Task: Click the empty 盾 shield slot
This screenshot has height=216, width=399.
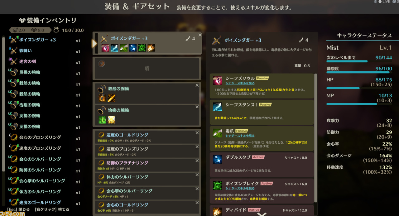Action: point(147,69)
